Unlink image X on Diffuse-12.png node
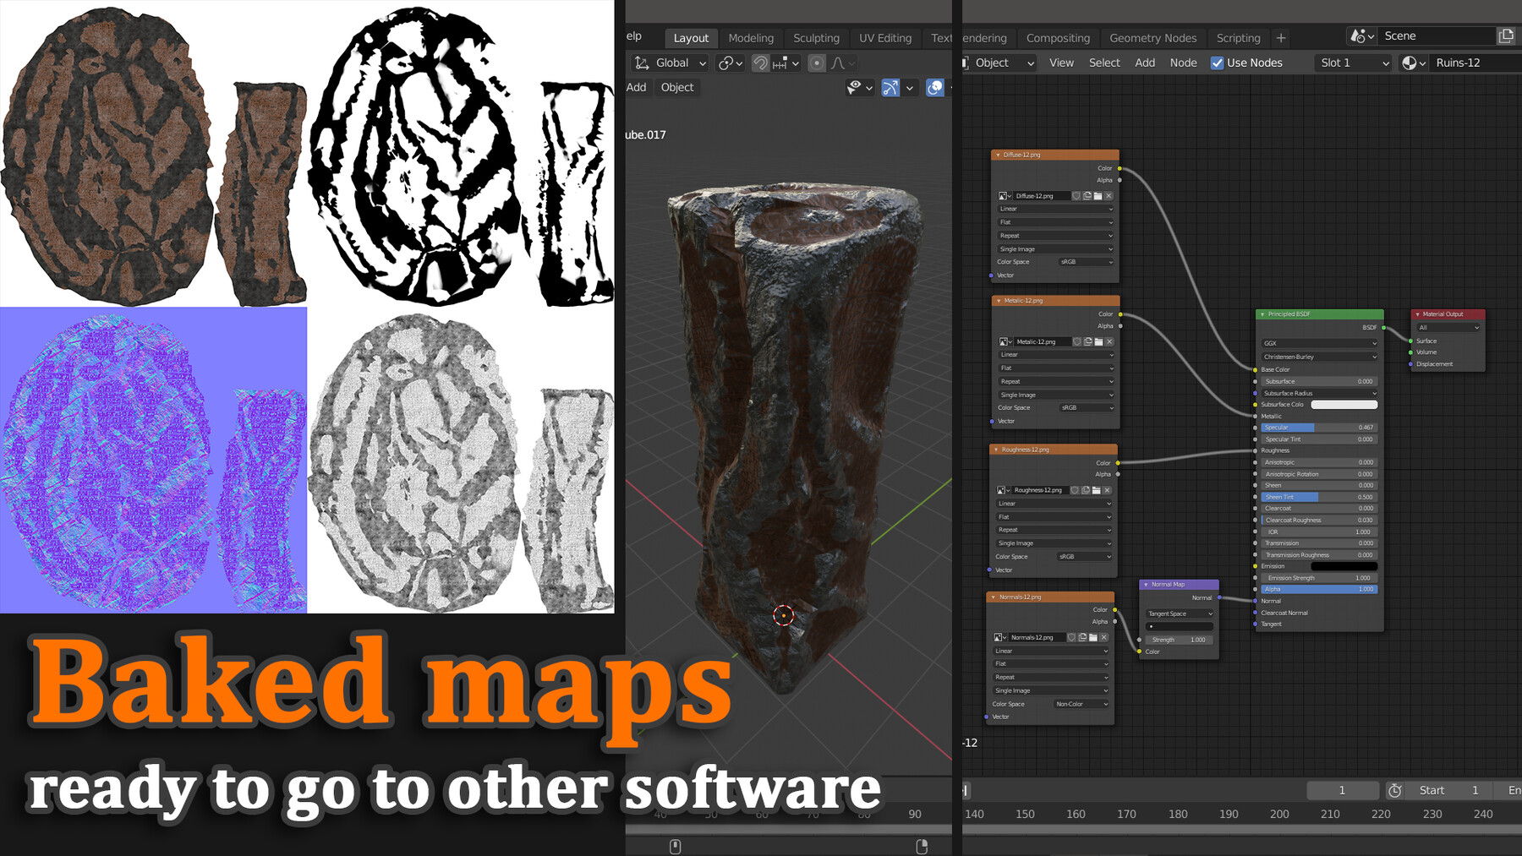1522x856 pixels. 1109,196
